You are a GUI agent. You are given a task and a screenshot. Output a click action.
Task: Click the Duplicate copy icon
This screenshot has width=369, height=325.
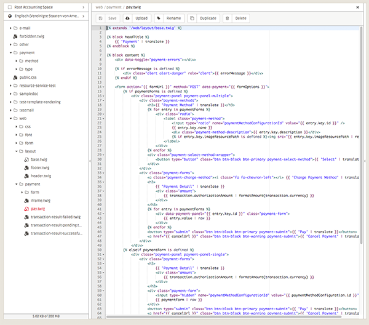click(x=192, y=19)
